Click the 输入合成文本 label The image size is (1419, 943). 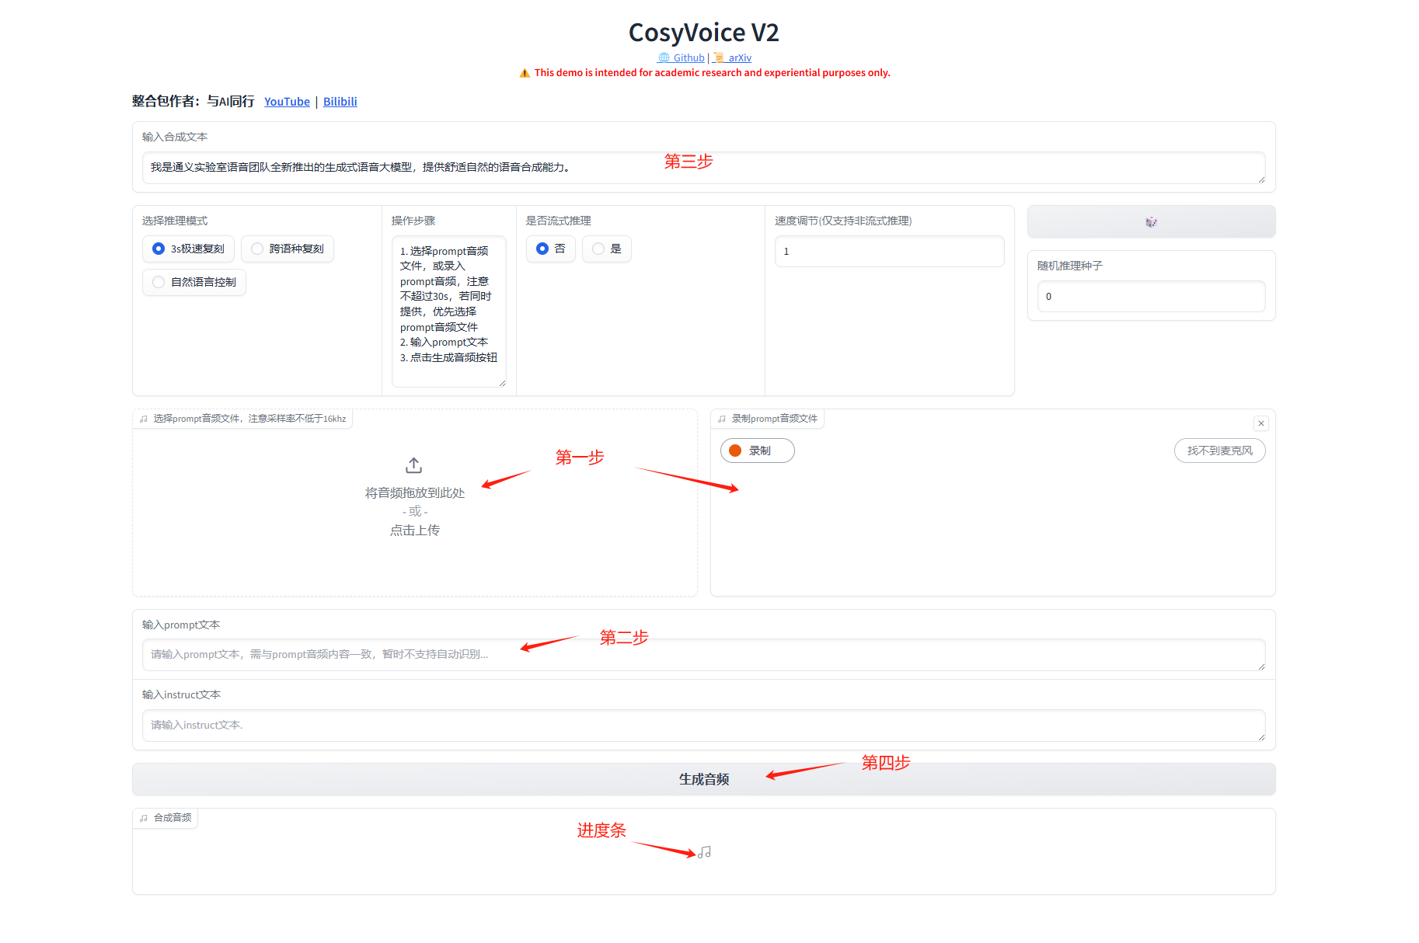tap(175, 137)
